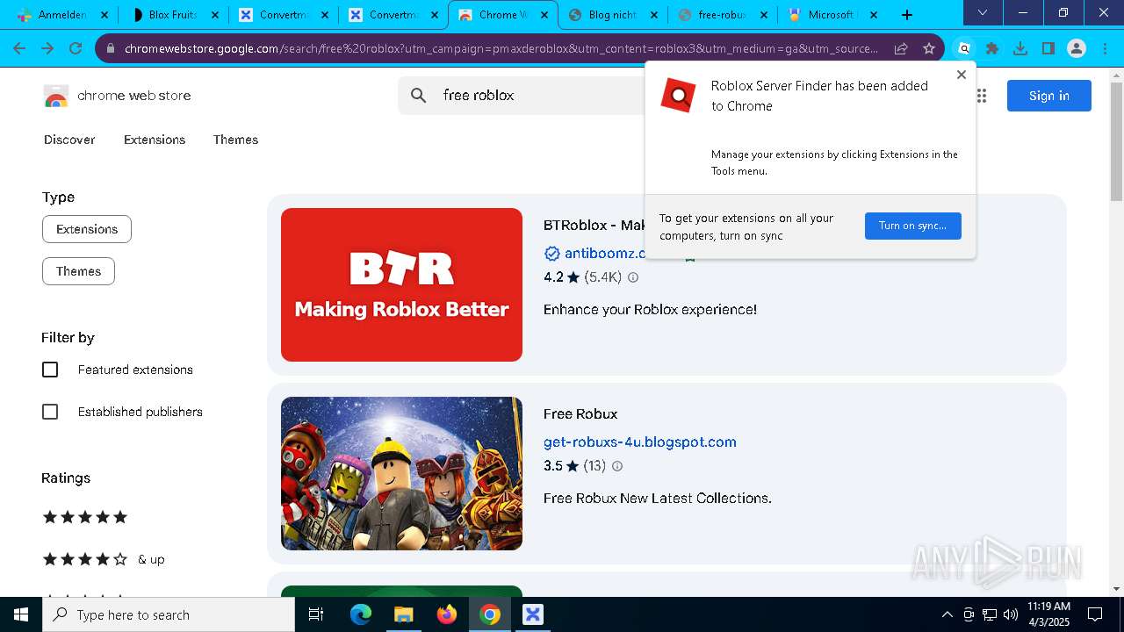1124x632 pixels.
Task: Launch Microsoft Edge from the taskbar
Action: pos(361,614)
